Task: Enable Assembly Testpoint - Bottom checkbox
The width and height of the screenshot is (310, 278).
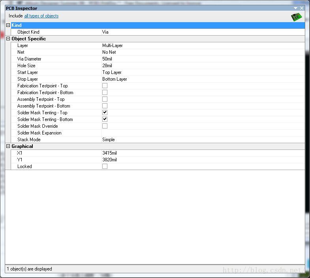Action: pyautogui.click(x=105, y=106)
